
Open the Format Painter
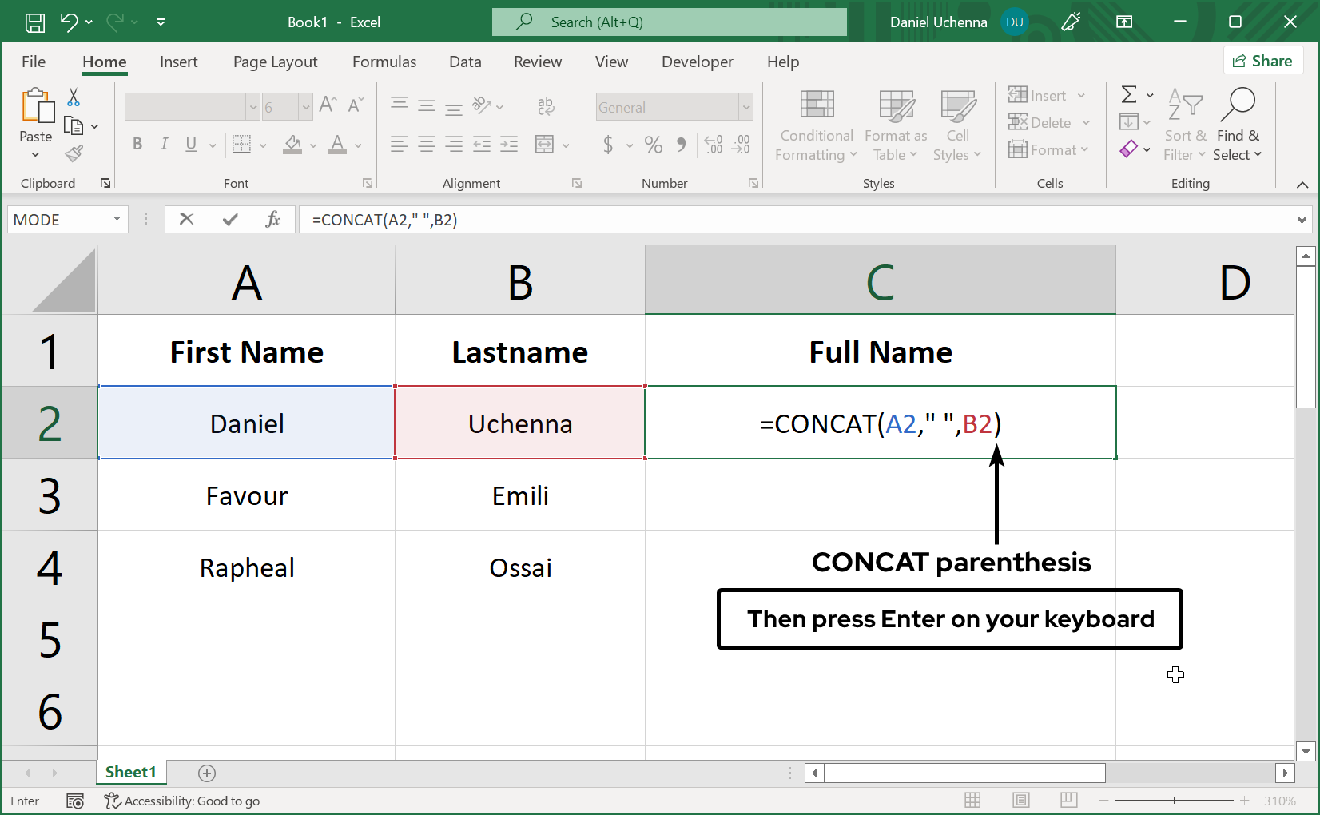click(x=74, y=153)
